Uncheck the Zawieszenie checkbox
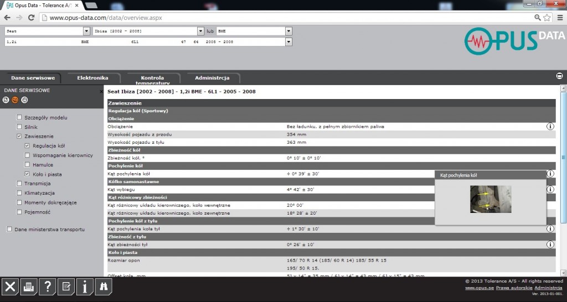The height and width of the screenshot is (302, 567). point(19,136)
